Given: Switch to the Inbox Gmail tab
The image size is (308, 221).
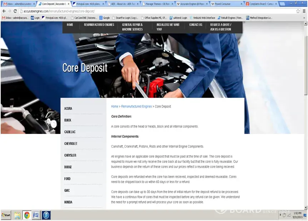Looking at the screenshot, I should pos(18,4).
